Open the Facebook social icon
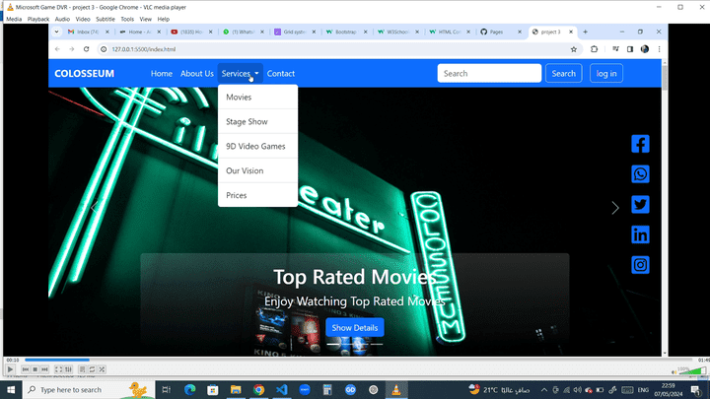Image resolution: width=710 pixels, height=399 pixels. click(x=640, y=144)
